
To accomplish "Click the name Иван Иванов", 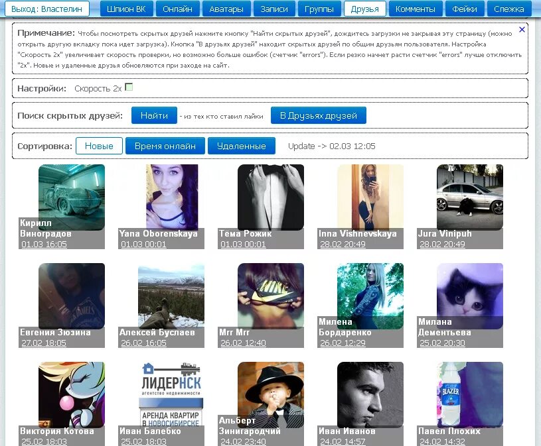I will pos(347,431).
